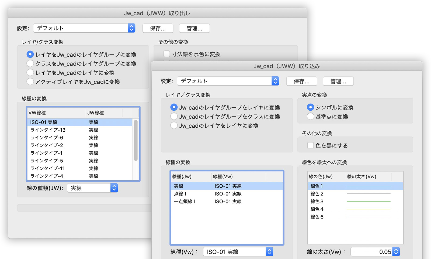Click 保存... button in export dialog
The height and width of the screenshot is (259, 431).
click(158, 28)
